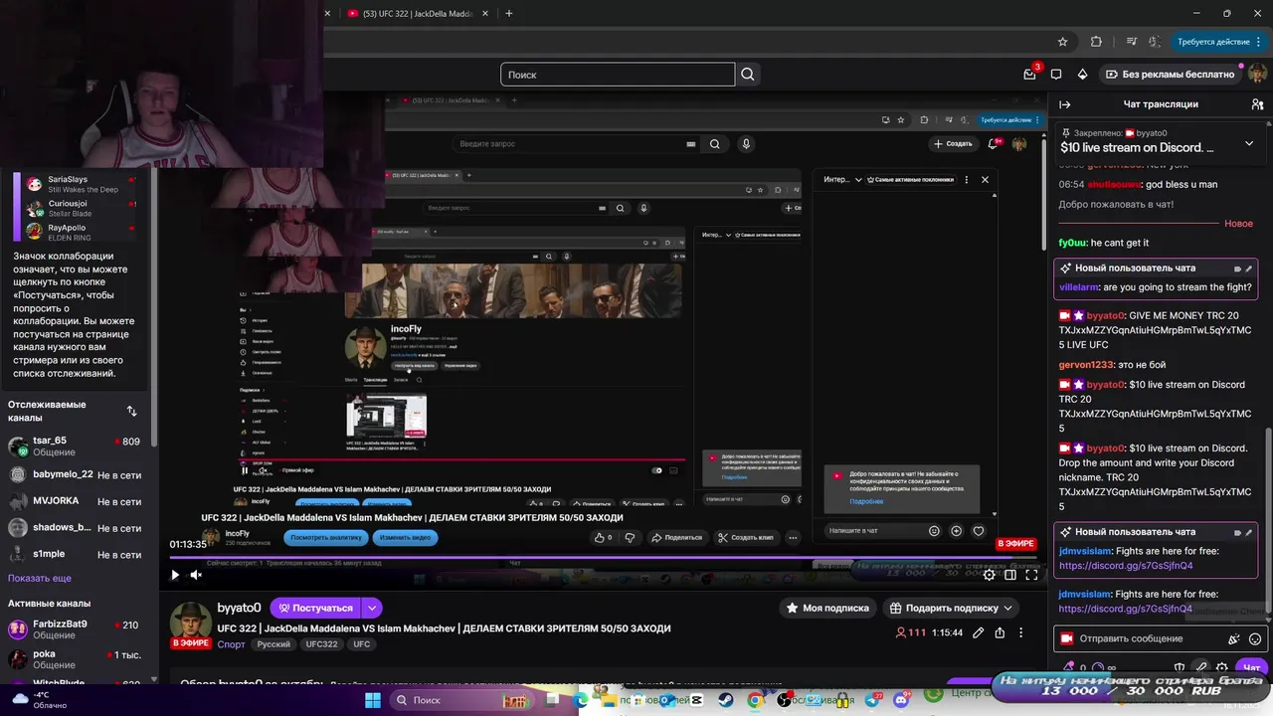Screen dimensions: 1273x716
Task: Unmute the video player volume
Action: [196, 575]
